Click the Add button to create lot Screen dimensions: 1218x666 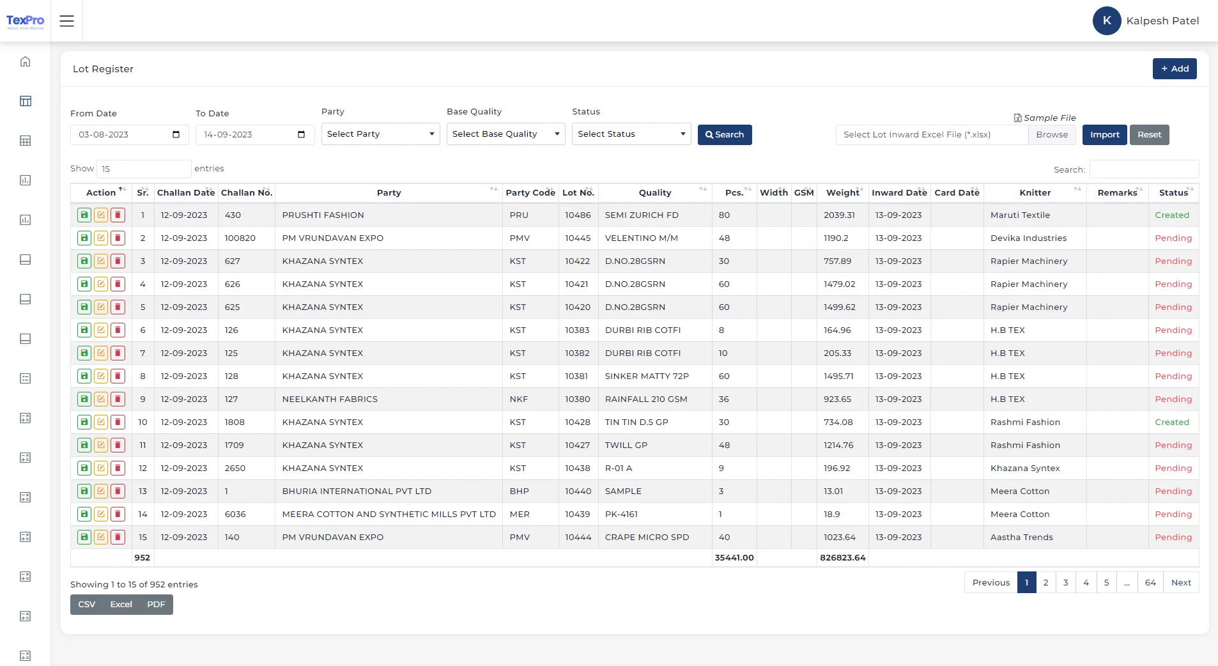(x=1174, y=69)
